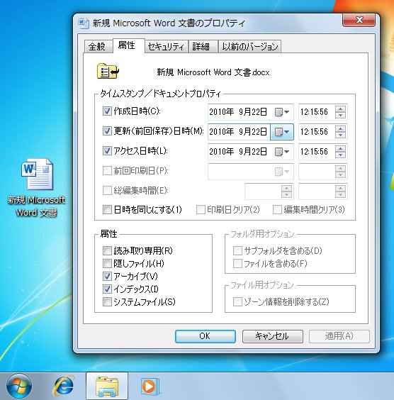Launch Windows Media Player from the taskbar
The image size is (394, 400).
tap(150, 387)
